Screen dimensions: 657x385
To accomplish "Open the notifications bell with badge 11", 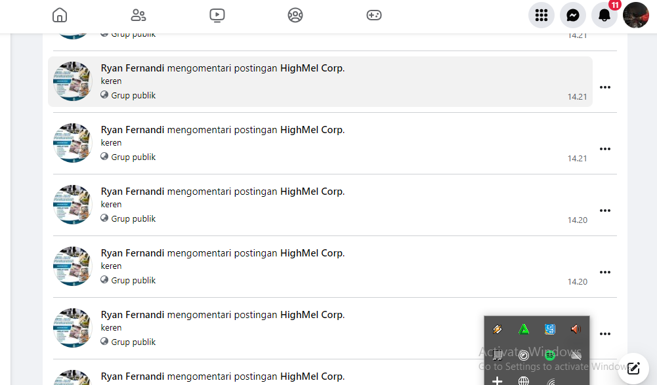I will coord(604,15).
